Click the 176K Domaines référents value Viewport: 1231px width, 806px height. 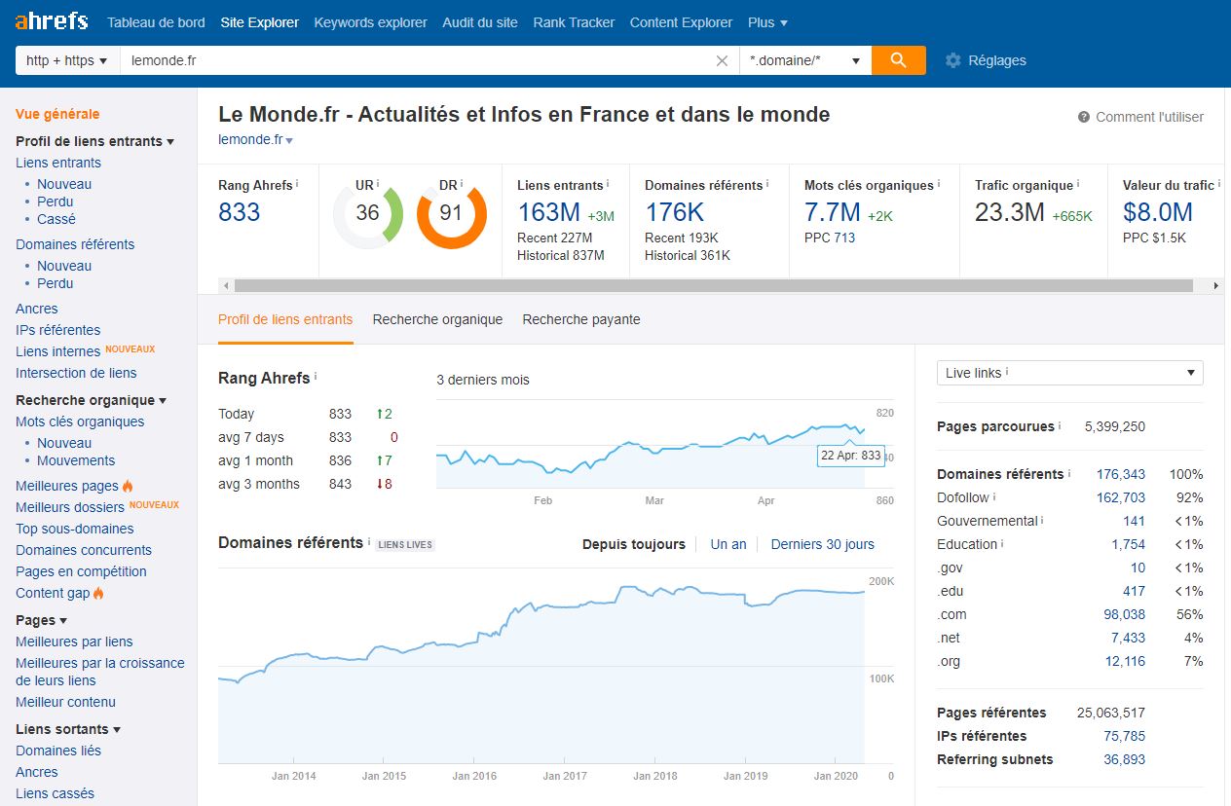[x=675, y=212]
